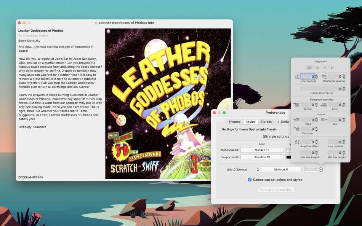The height and width of the screenshot is (226, 362).
Task: Focus the Tail indent value field
Action: click(335, 120)
